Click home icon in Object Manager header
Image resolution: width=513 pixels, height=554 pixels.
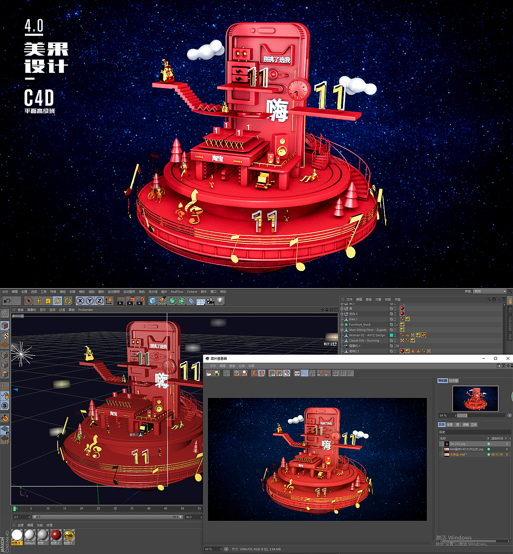(494, 299)
